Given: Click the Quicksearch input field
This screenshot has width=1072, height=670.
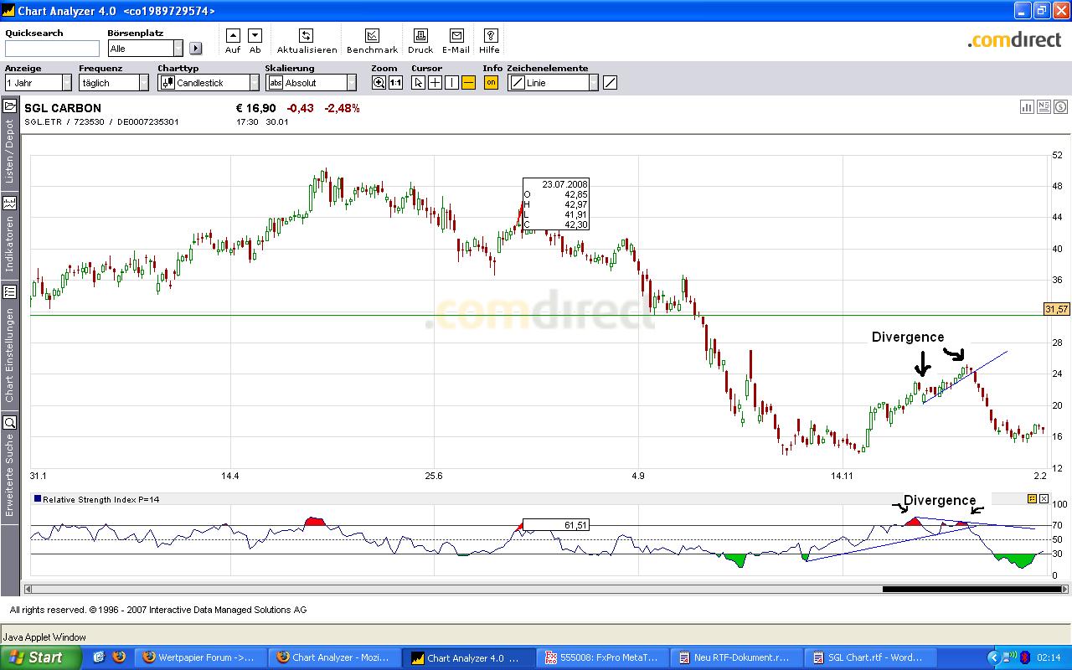Looking at the screenshot, I should coord(52,49).
